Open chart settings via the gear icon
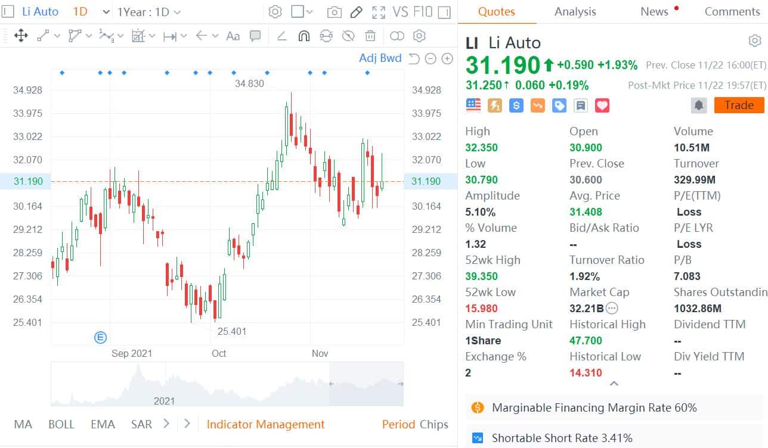 pos(275,11)
